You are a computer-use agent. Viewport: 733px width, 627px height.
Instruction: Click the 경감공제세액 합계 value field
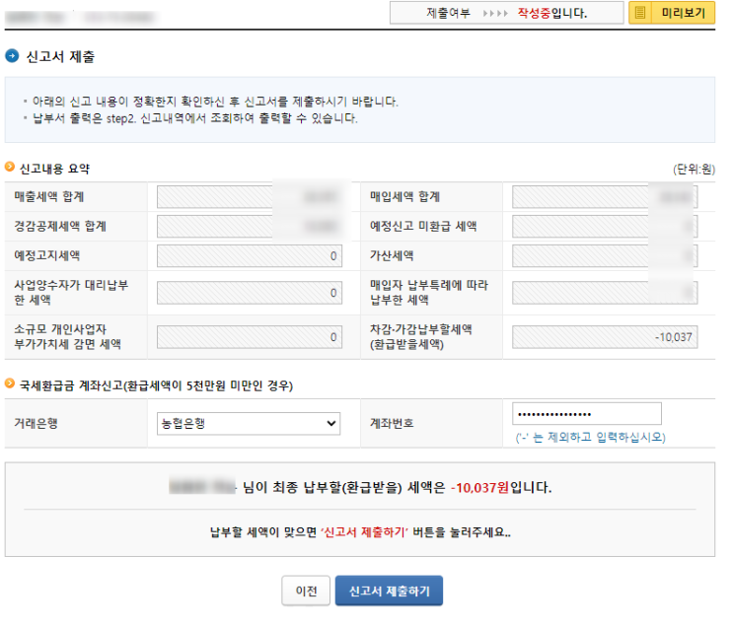click(x=250, y=226)
